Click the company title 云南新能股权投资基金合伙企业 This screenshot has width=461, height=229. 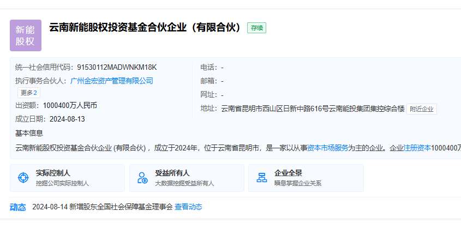pos(145,28)
